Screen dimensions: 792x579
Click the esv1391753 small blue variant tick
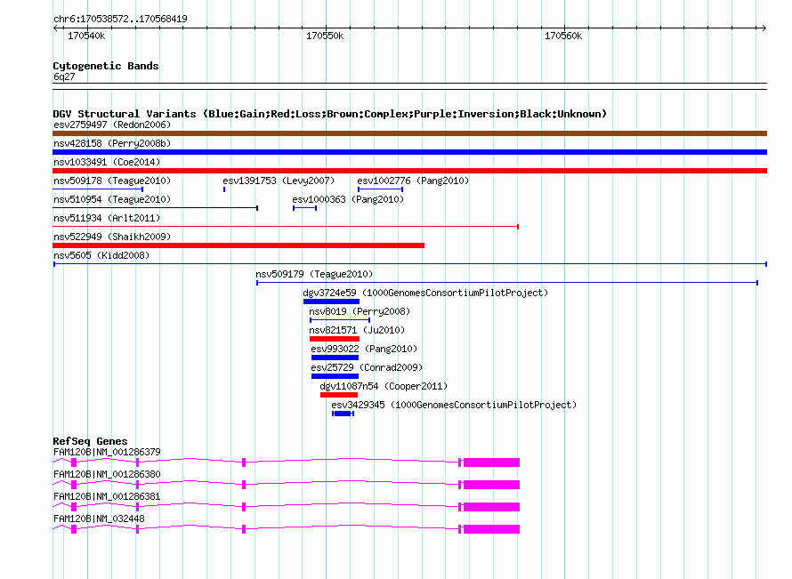pyautogui.click(x=224, y=189)
